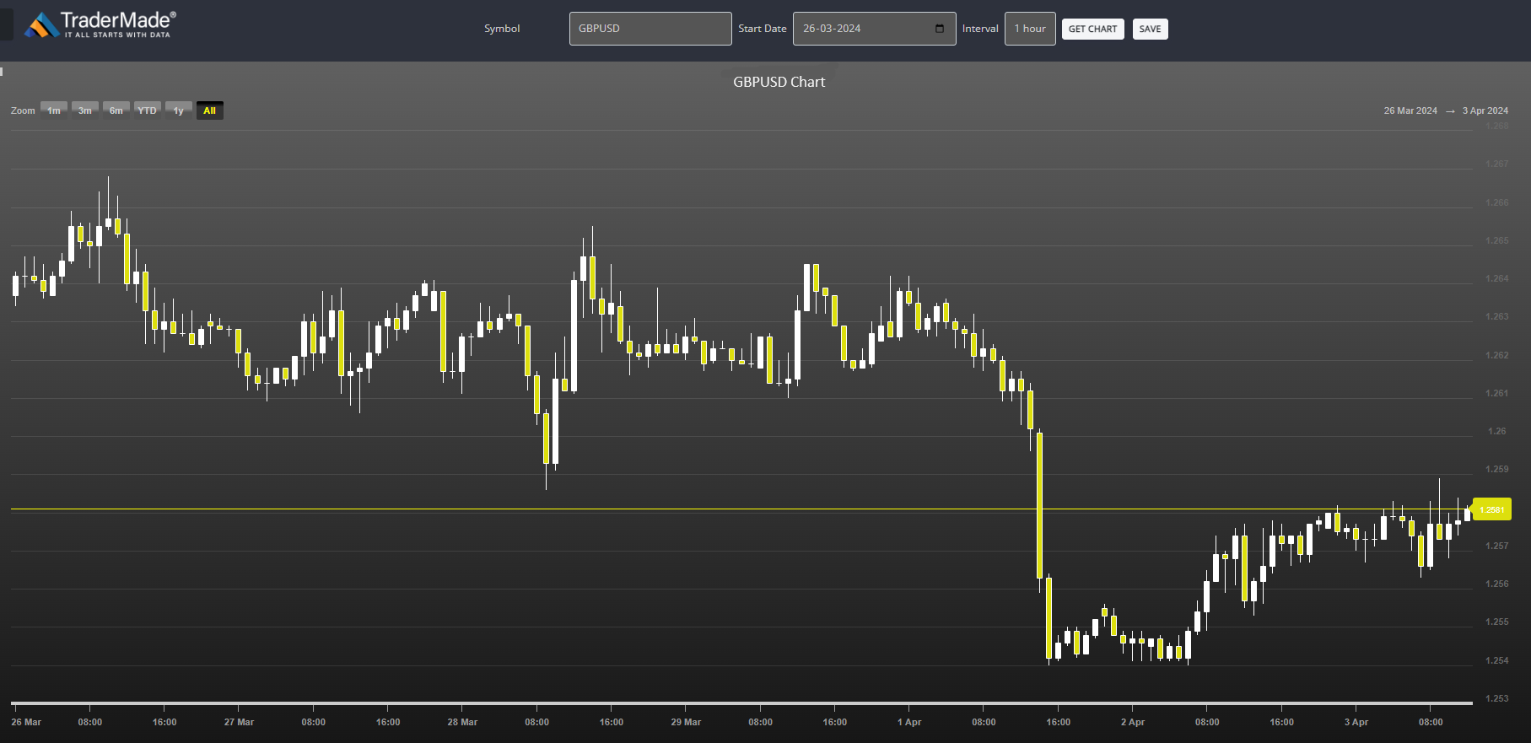Click the 26 Mar 2024 range start date

(x=1410, y=110)
